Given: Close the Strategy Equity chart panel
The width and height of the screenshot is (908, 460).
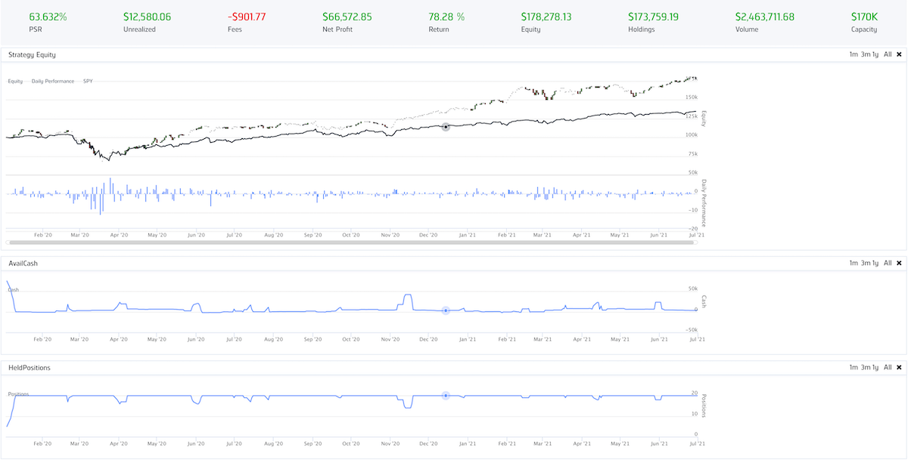Looking at the screenshot, I should point(899,54).
